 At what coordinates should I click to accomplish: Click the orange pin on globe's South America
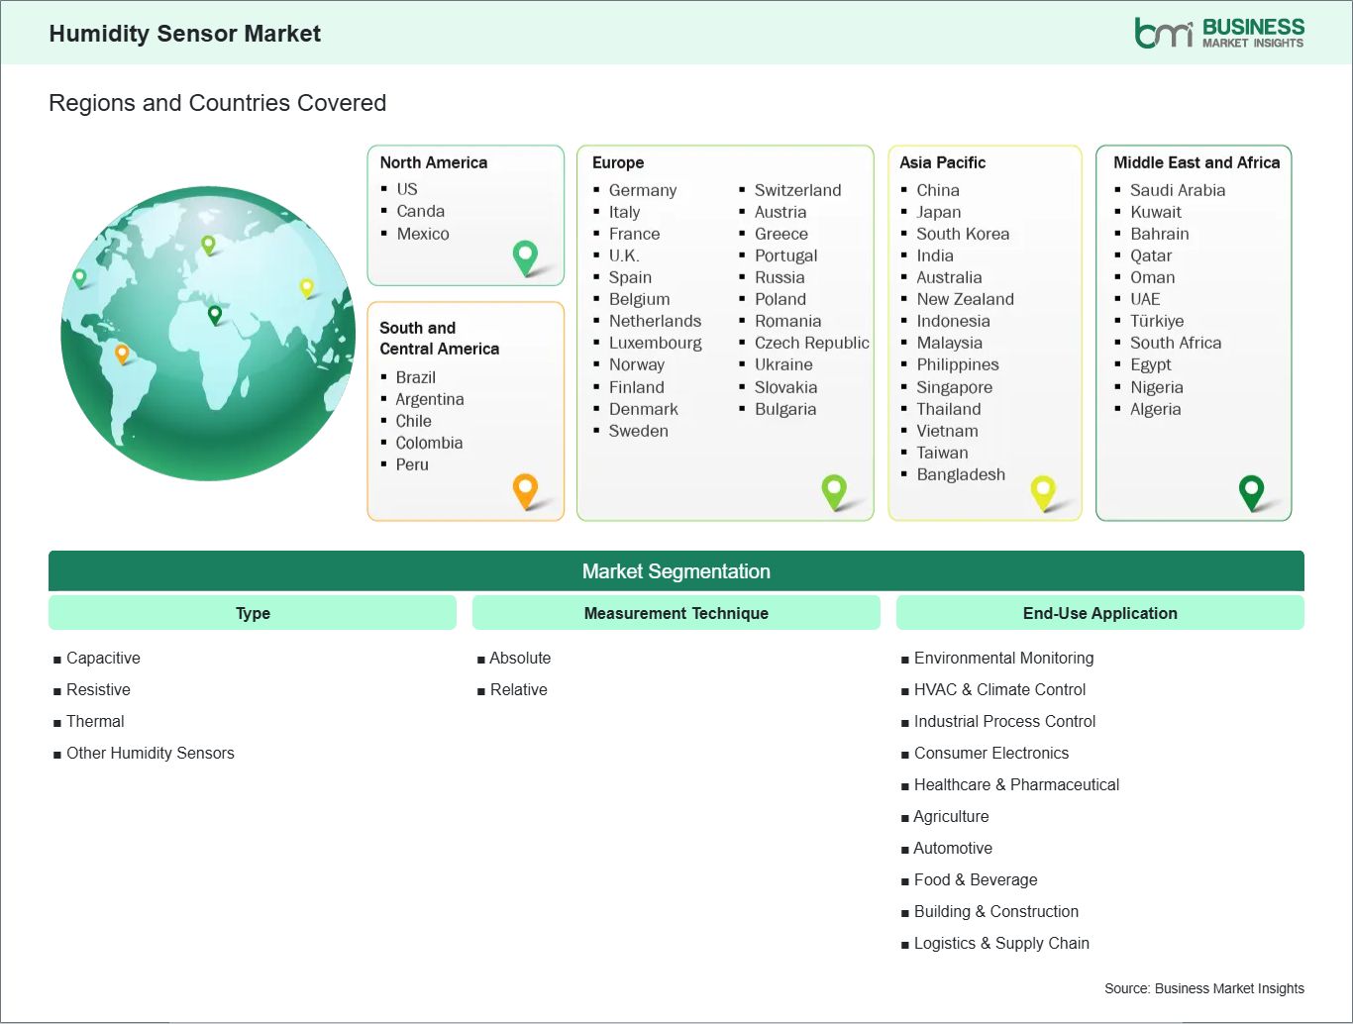click(x=122, y=353)
